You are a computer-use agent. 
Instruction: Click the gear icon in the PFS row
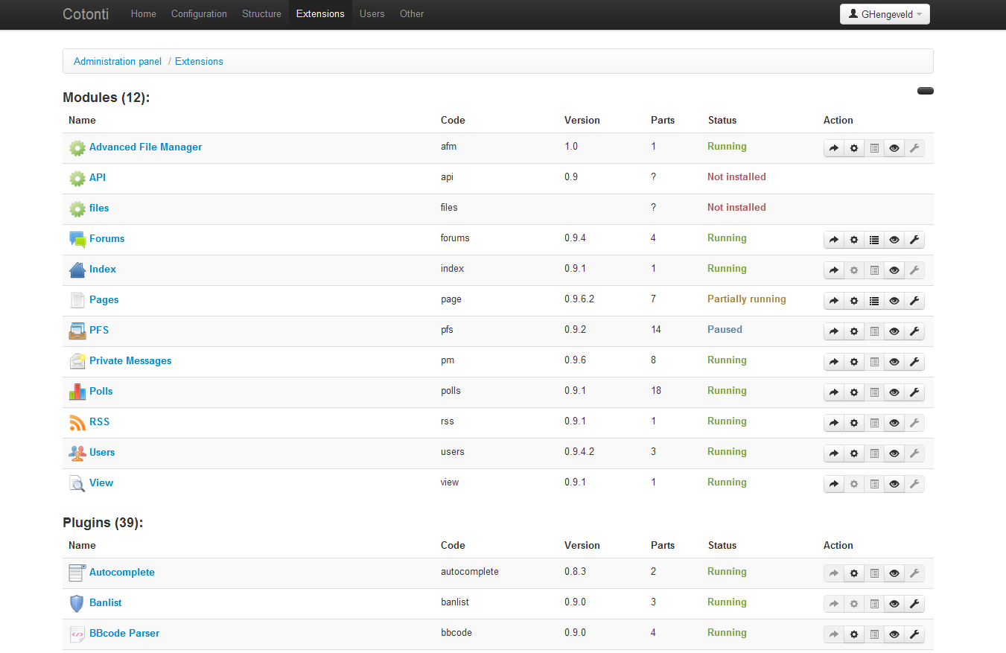(854, 331)
